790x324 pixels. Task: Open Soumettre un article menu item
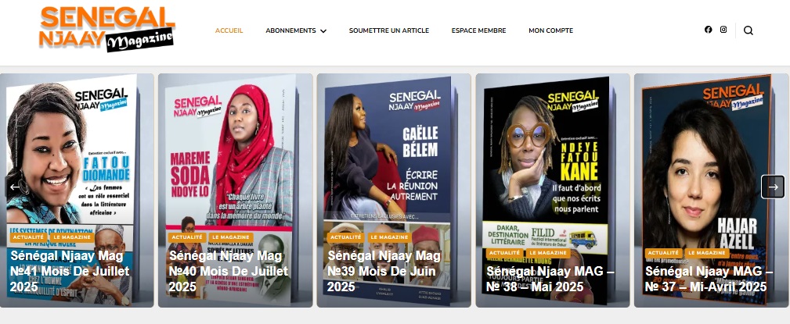pyautogui.click(x=389, y=30)
